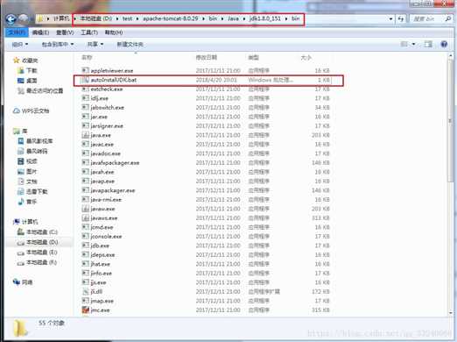457x342 pixels.
Task: Open the 包含到库中 dropdown
Action: [x=58, y=45]
